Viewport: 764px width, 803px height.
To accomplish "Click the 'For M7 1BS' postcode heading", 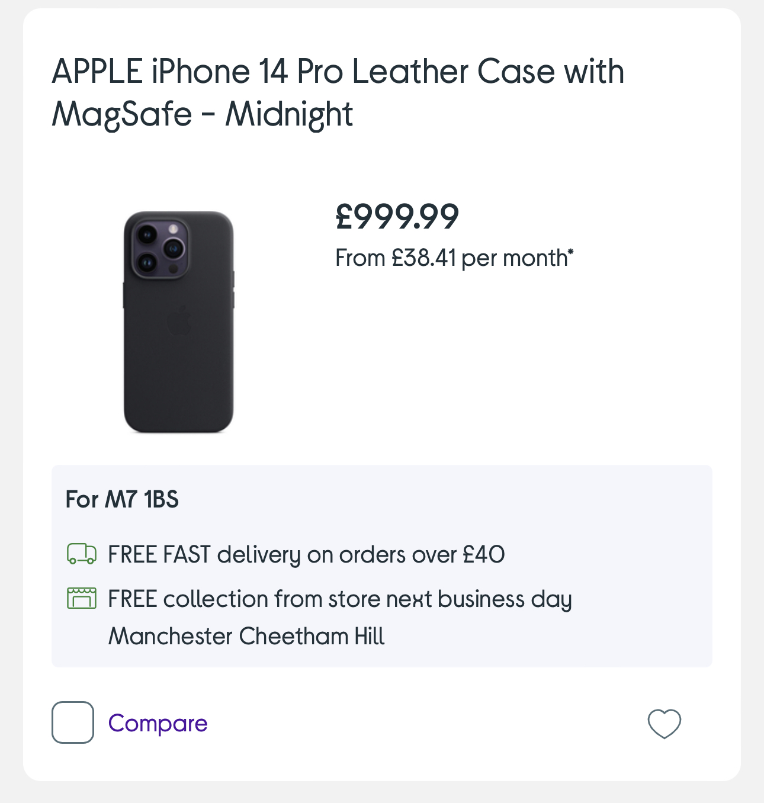I will click(122, 499).
